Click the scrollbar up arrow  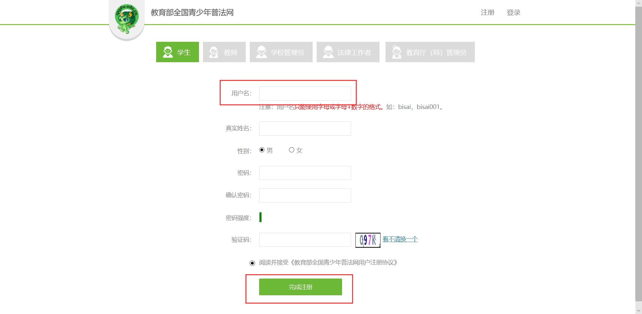click(x=639, y=3)
